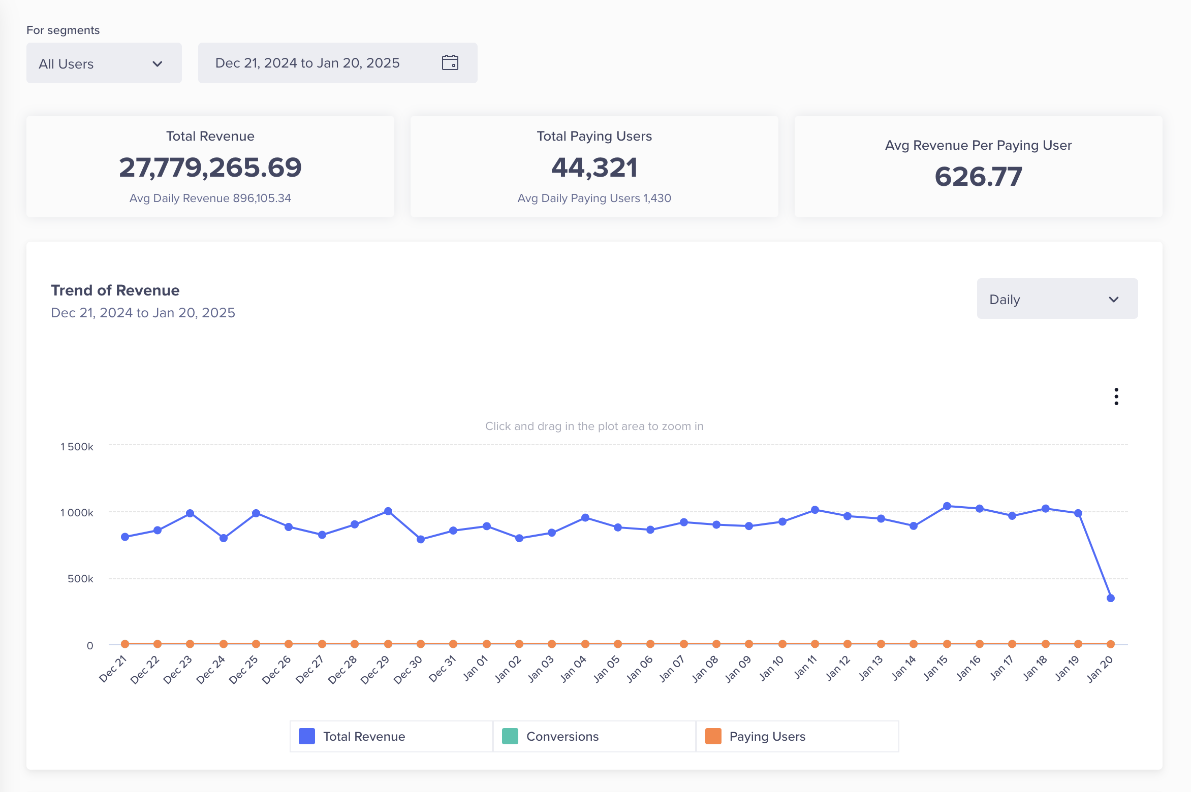The height and width of the screenshot is (792, 1191).
Task: Click the 500k y-axis label
Action: click(80, 579)
